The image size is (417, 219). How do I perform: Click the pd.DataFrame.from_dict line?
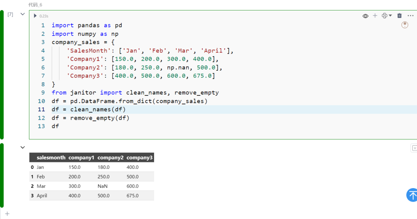click(x=129, y=101)
